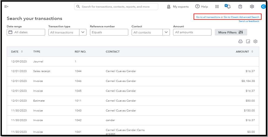Open the clipboard tasks icon in header
The image size is (268, 137).
240,6
